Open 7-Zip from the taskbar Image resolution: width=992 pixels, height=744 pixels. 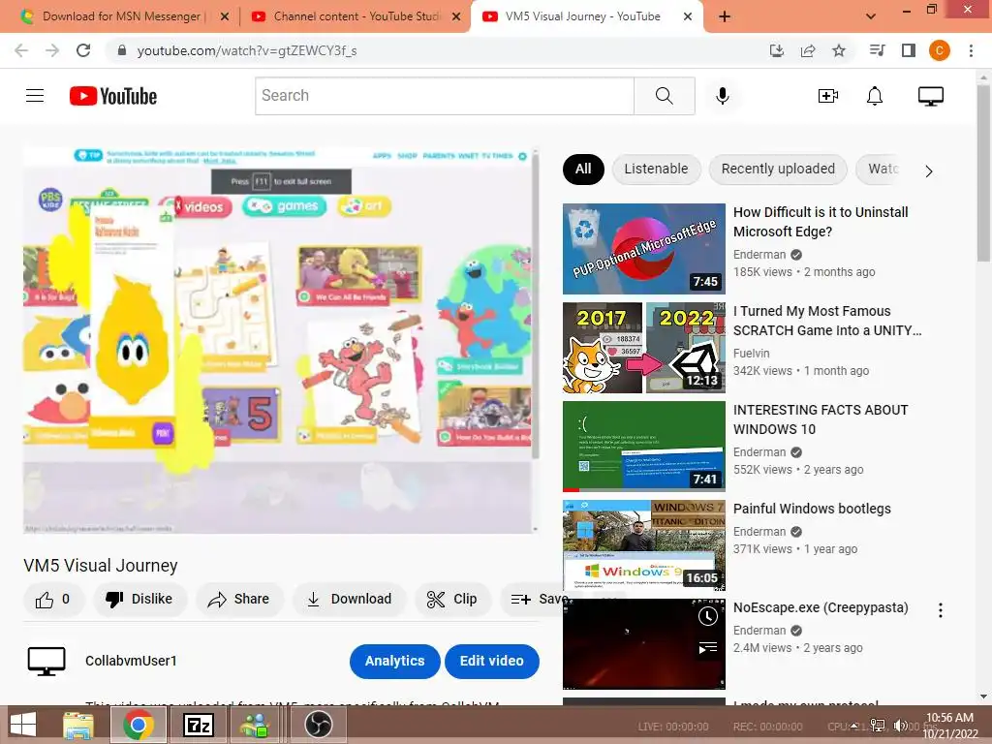[x=198, y=726]
